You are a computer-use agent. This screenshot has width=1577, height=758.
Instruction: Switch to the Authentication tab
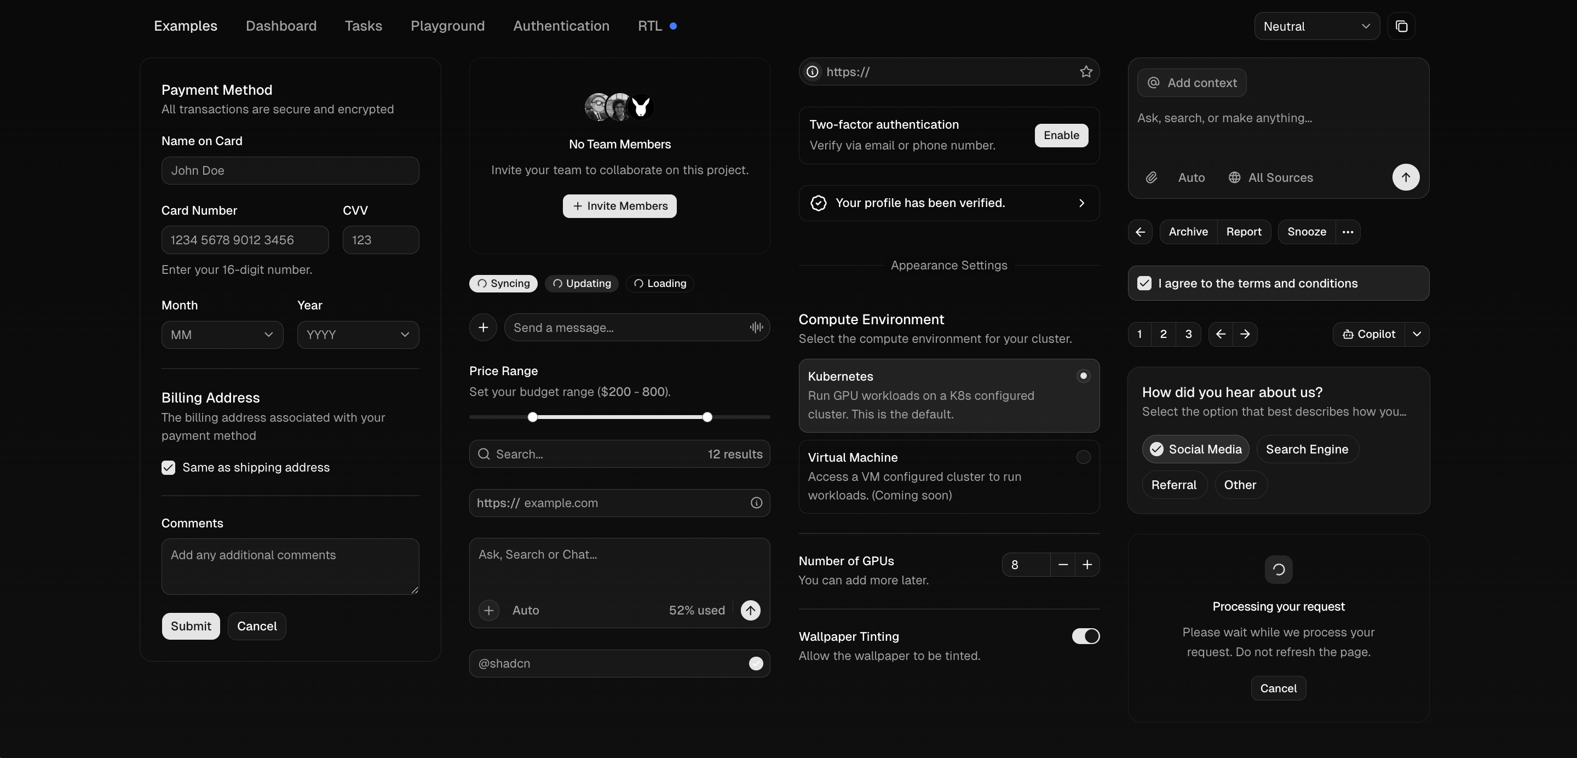[561, 26]
